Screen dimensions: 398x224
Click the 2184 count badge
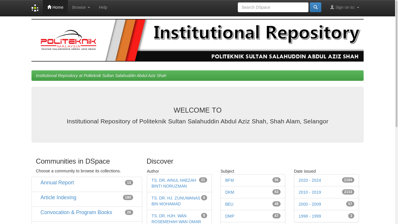[348, 180]
